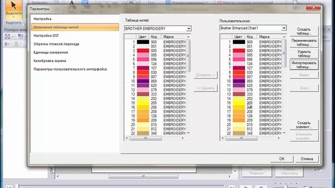Screen dimensions: 335x188
Task: Expand the Brother Enhanced Chart1 dropdown
Action: coord(284,28)
